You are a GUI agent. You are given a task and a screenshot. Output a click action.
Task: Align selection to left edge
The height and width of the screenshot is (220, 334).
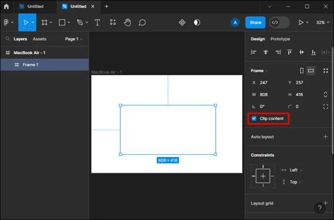(254, 52)
